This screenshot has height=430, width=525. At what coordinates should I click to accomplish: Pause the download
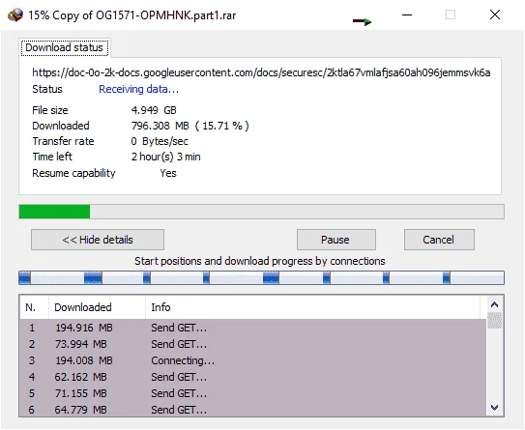(336, 240)
